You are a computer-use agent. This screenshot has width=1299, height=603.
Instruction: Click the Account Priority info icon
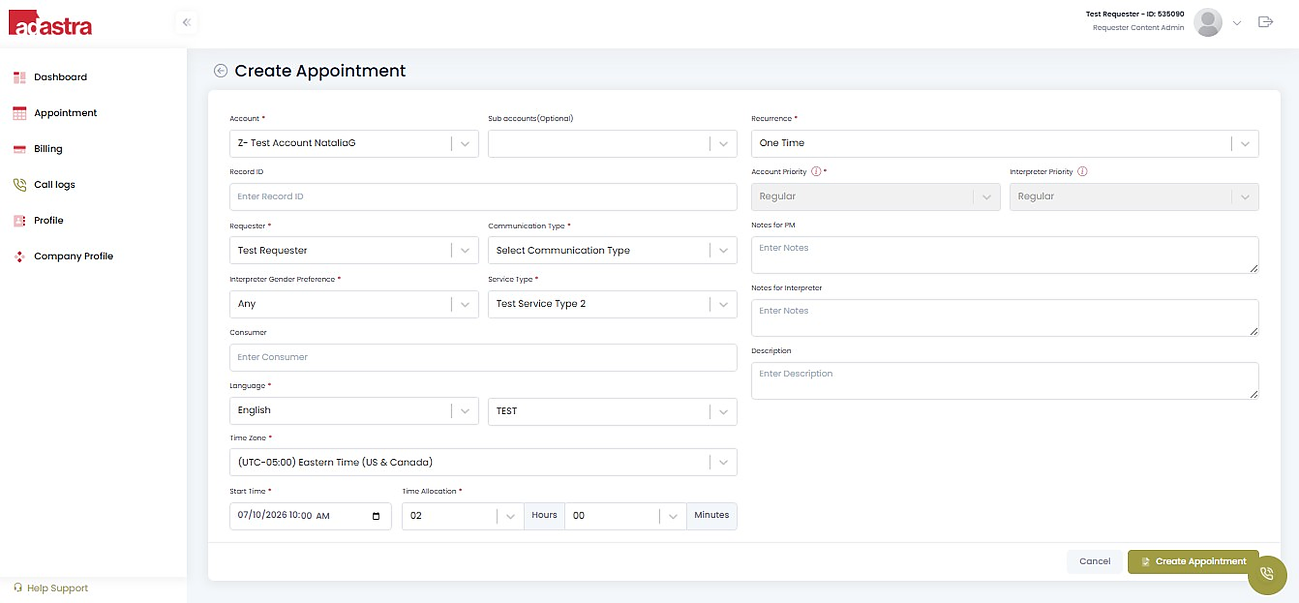(x=816, y=171)
